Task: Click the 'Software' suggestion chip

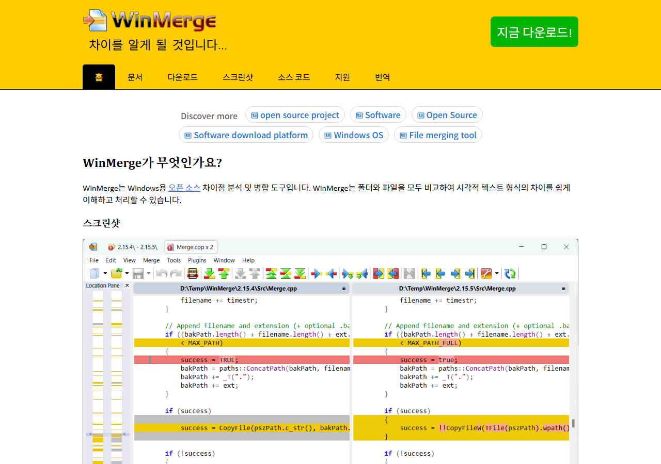Action: coord(378,115)
